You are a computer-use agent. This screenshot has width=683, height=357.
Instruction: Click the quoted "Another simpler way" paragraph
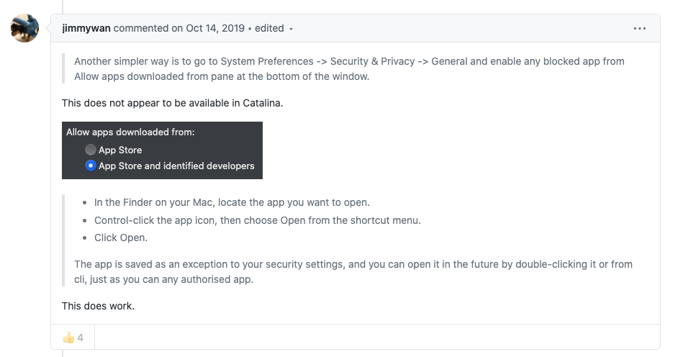pos(349,68)
